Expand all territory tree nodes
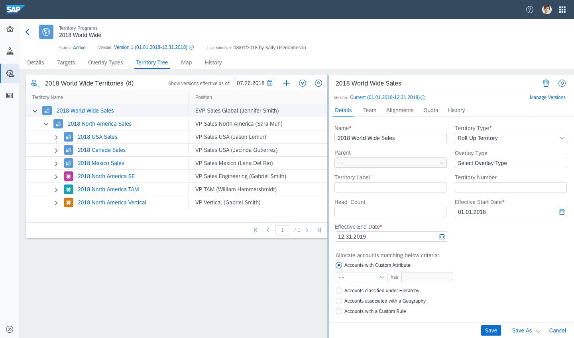574x338 pixels. 303,83
